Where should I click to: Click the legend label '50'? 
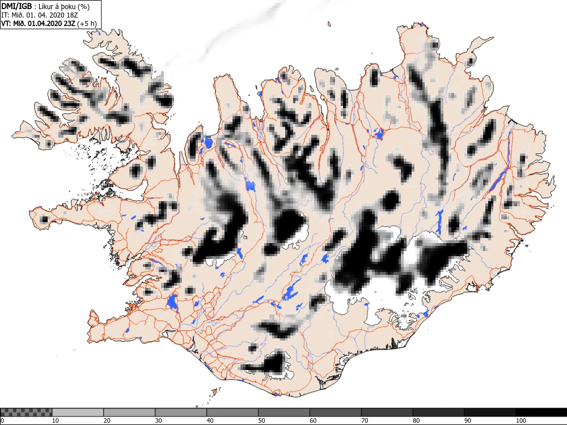point(261,420)
